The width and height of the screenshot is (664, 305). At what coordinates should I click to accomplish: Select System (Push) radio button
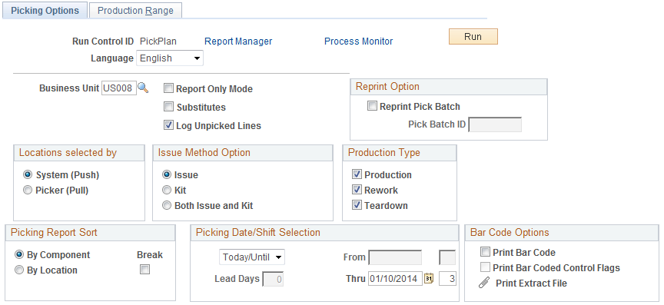click(28, 174)
